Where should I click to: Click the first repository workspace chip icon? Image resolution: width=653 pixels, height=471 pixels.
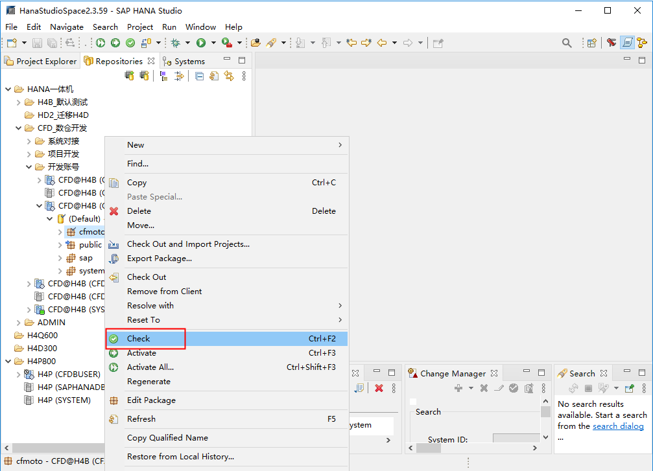click(x=130, y=76)
